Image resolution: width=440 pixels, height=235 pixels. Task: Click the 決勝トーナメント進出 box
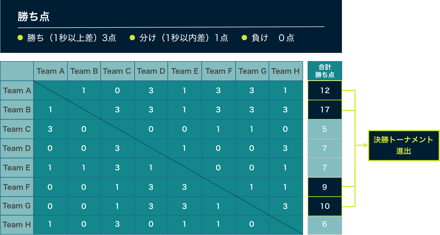pos(403,146)
